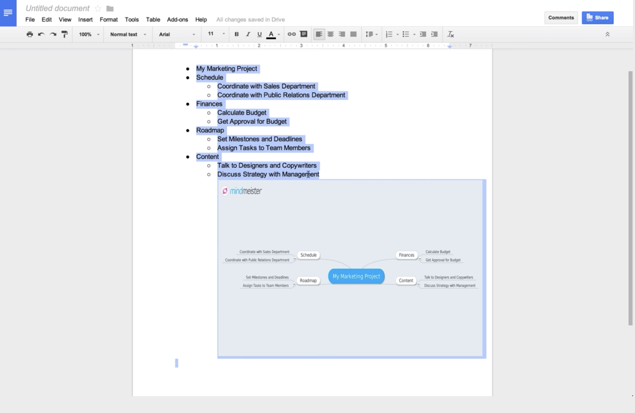Open the zoom level dropdown
The image size is (635, 413).
click(x=88, y=34)
